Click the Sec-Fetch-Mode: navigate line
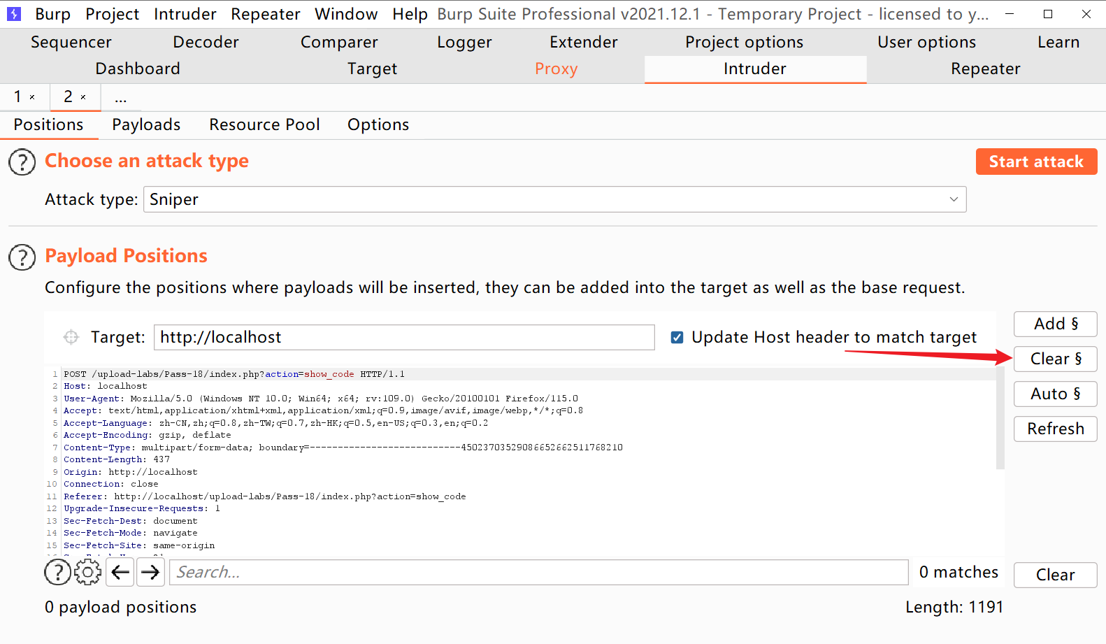 click(131, 533)
